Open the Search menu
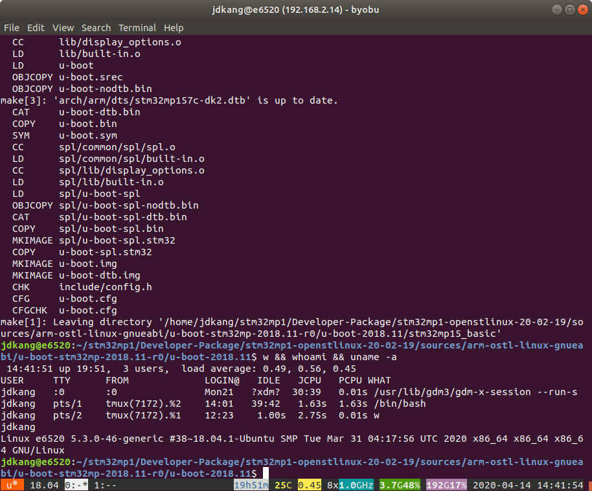The height and width of the screenshot is (491, 592). coord(96,28)
